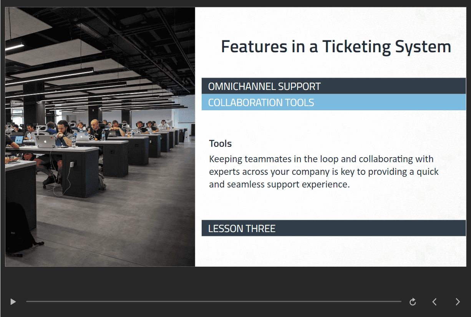Collapse the COLLABORATION TOOLS accordion header
The width and height of the screenshot is (471, 317).
333,102
